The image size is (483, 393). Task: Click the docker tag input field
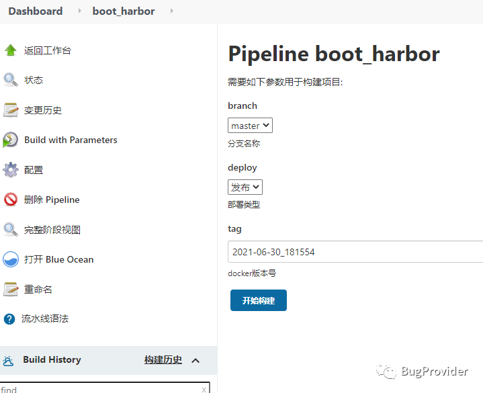(355, 252)
